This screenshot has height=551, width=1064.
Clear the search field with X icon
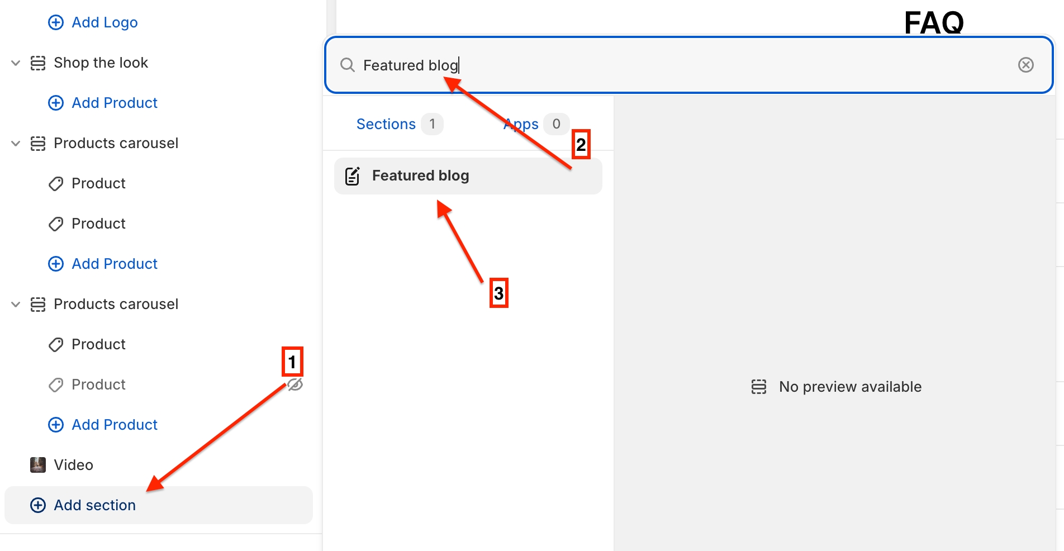1025,65
